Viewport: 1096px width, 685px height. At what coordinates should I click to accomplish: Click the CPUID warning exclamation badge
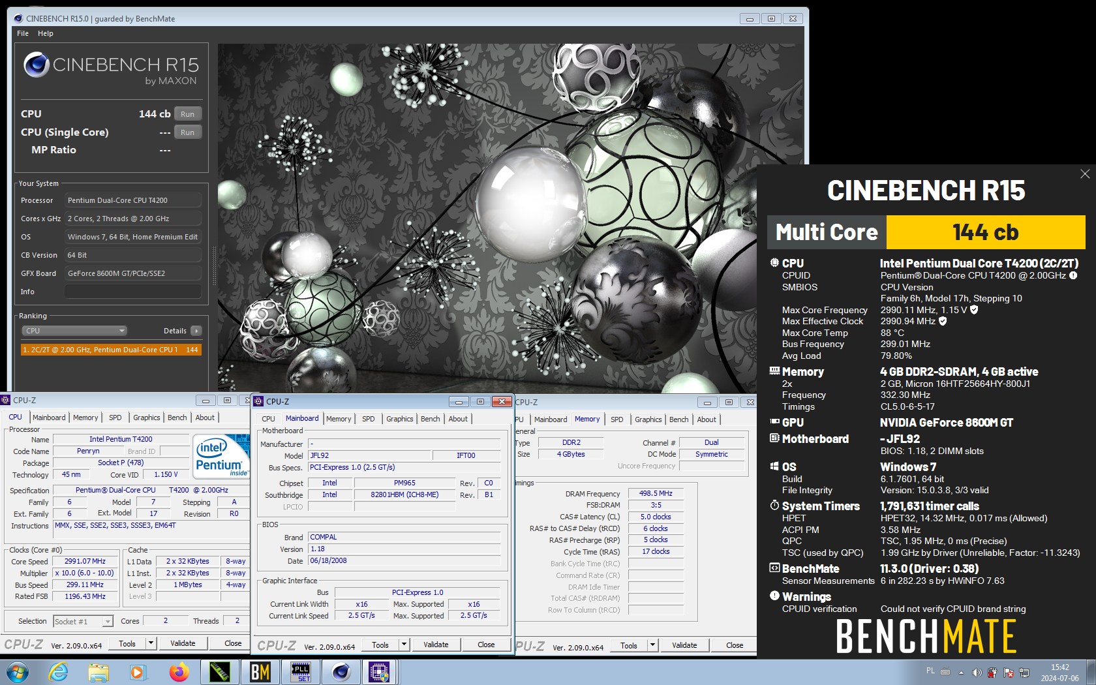[x=1073, y=275]
